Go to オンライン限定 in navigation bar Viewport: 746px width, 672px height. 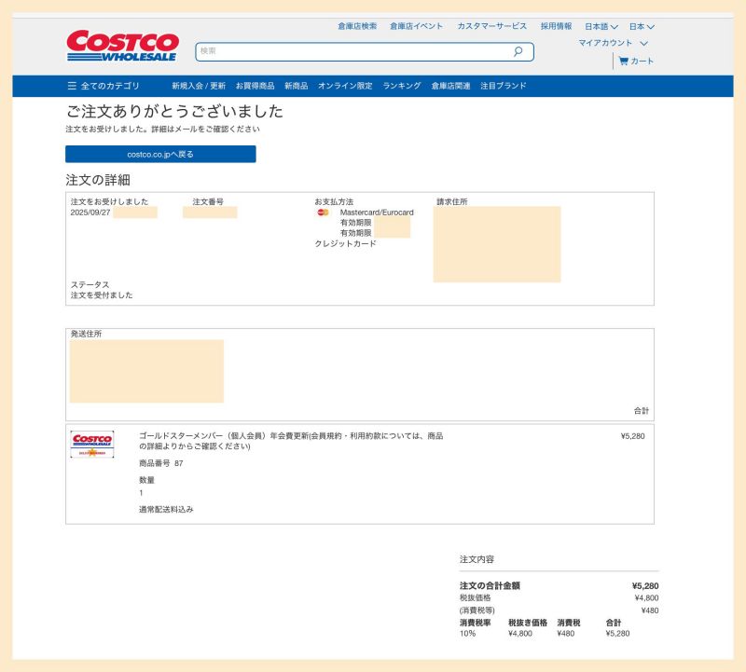tap(345, 86)
